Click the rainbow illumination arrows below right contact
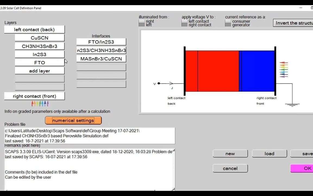The image size is (313, 196). (40, 103)
